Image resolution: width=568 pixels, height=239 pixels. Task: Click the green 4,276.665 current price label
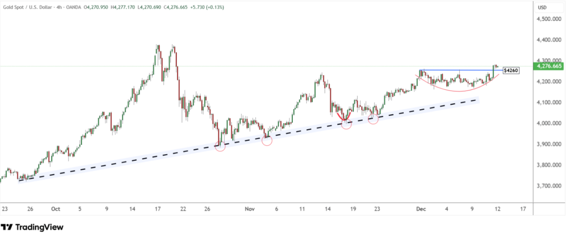(x=546, y=66)
